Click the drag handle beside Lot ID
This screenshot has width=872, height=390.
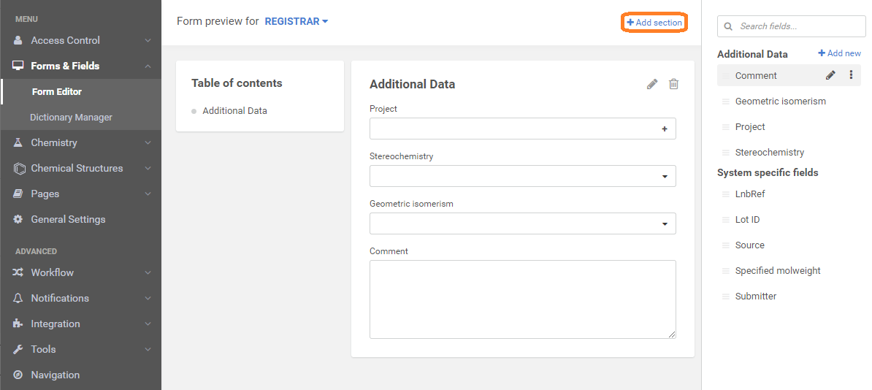(x=725, y=220)
